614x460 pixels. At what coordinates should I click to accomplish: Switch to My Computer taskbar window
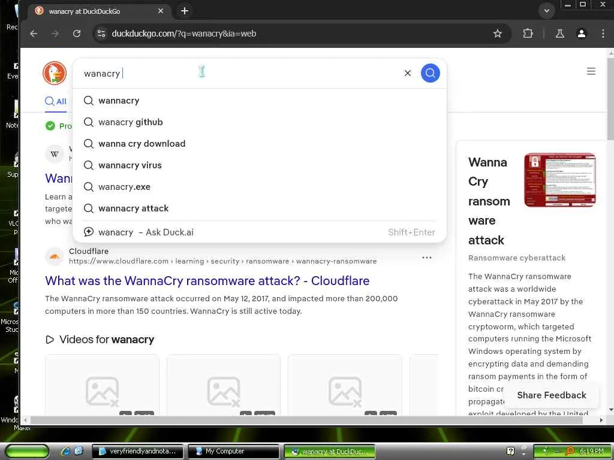(233, 452)
